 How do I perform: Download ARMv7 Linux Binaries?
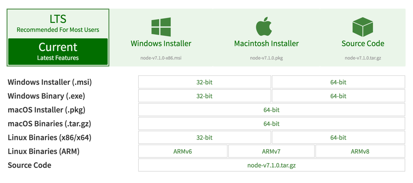(271, 151)
